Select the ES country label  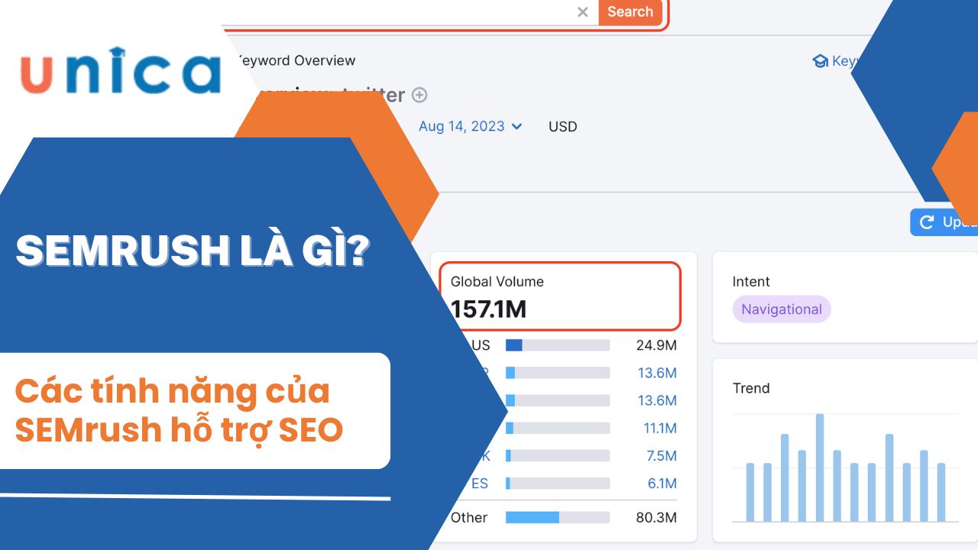pos(479,484)
